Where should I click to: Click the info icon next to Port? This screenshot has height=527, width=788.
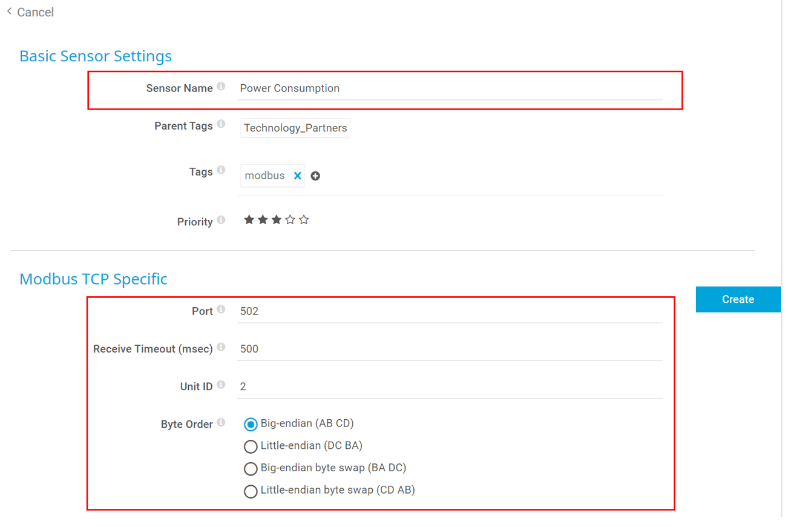(x=221, y=310)
